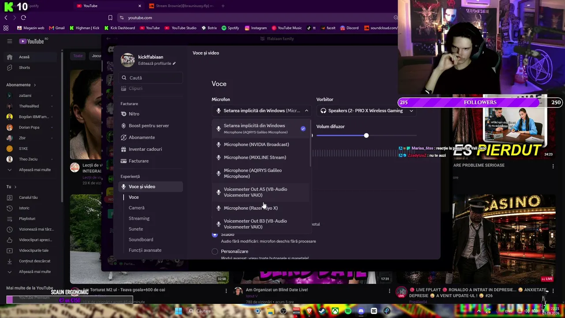Open the Nitro settings page
The image size is (565, 318).
click(x=151, y=114)
